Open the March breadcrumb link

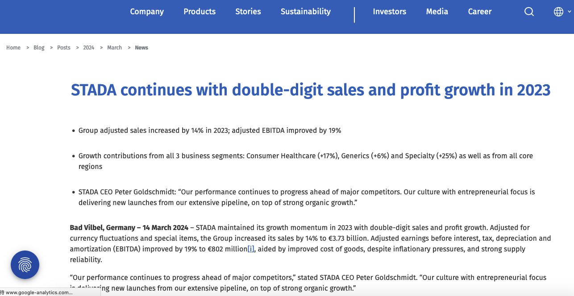point(114,48)
